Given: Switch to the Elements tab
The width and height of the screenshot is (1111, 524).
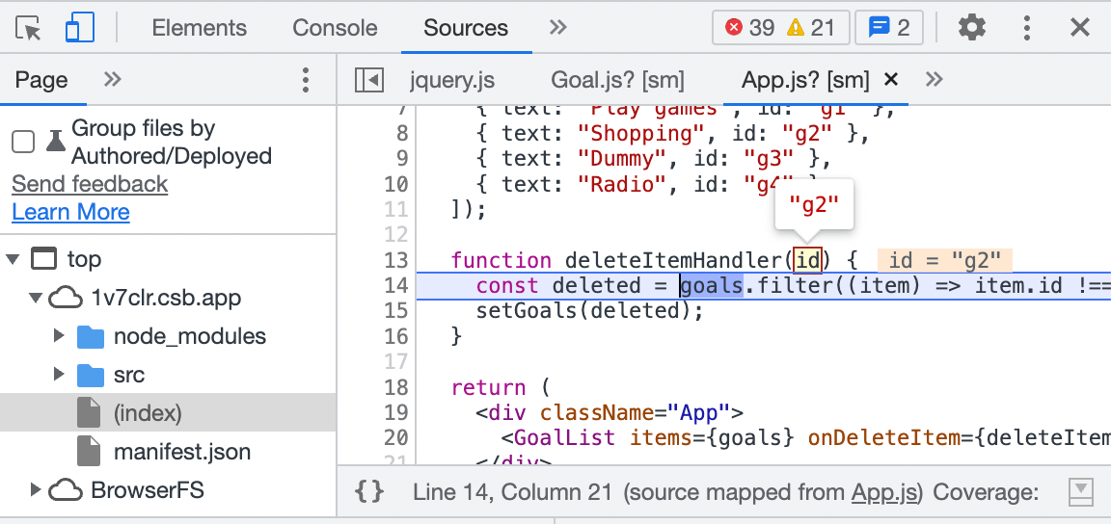Looking at the screenshot, I should pos(199,28).
